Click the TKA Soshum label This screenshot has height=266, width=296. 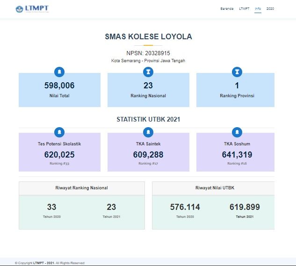pyautogui.click(x=237, y=144)
